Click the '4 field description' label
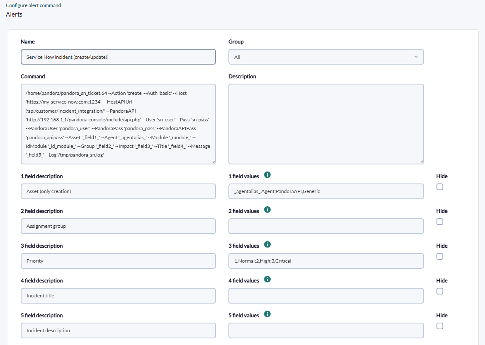This screenshot has height=345, width=485. tap(42, 281)
